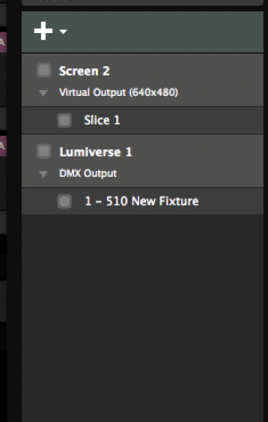Select the Lumiverse 1 title
Screen dimensions: 268x422
[x=96, y=152]
